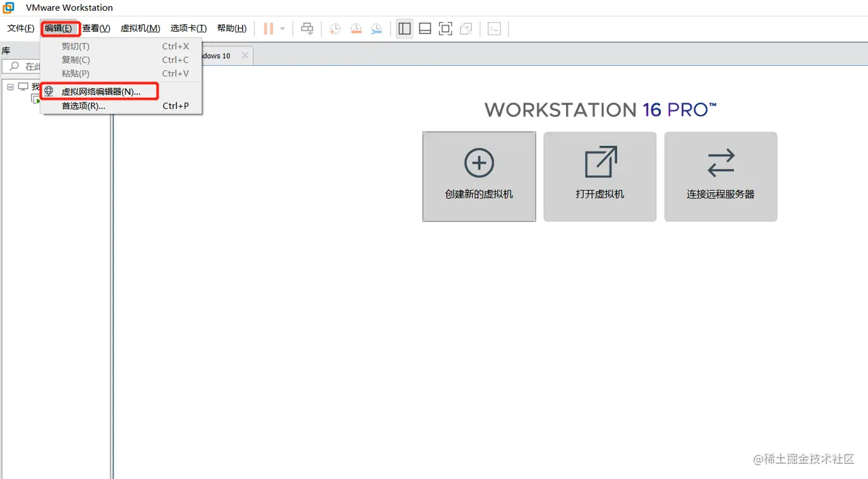The width and height of the screenshot is (868, 479).
Task: Open the 文件(F) menu
Action: pos(21,28)
